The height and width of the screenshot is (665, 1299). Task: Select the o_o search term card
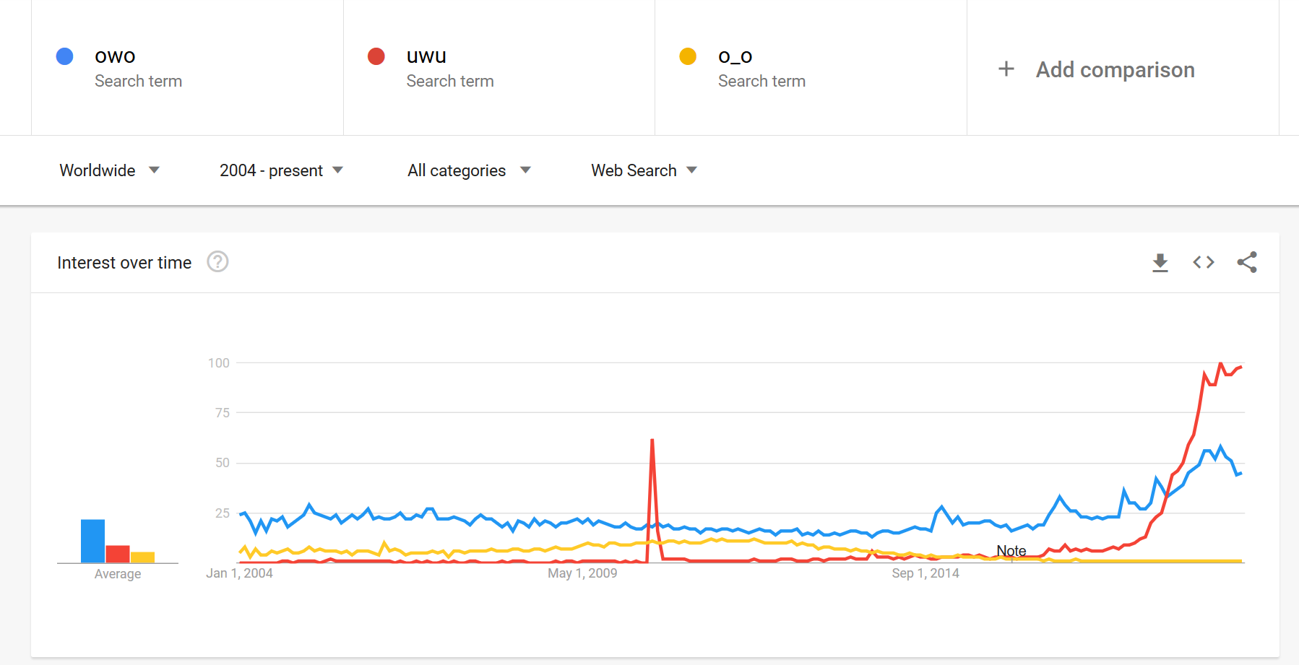[x=810, y=67]
